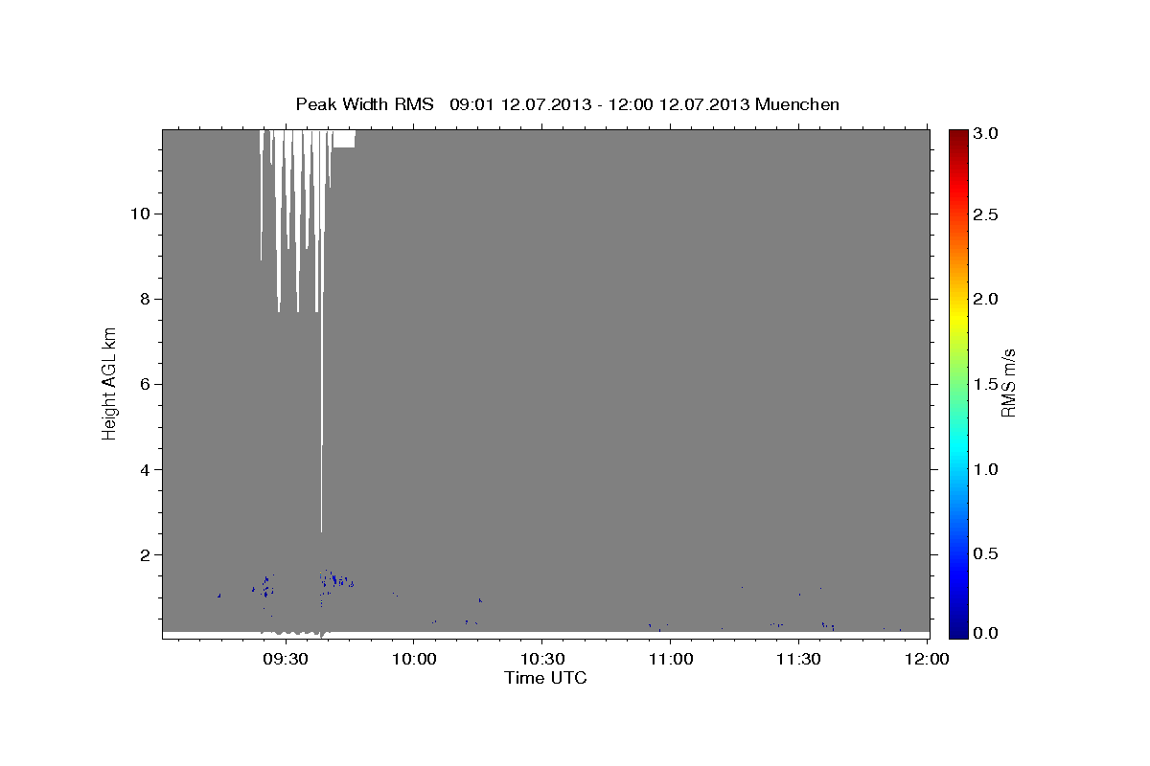
Task: Click the 09:30 time tick label
Action: click(286, 659)
